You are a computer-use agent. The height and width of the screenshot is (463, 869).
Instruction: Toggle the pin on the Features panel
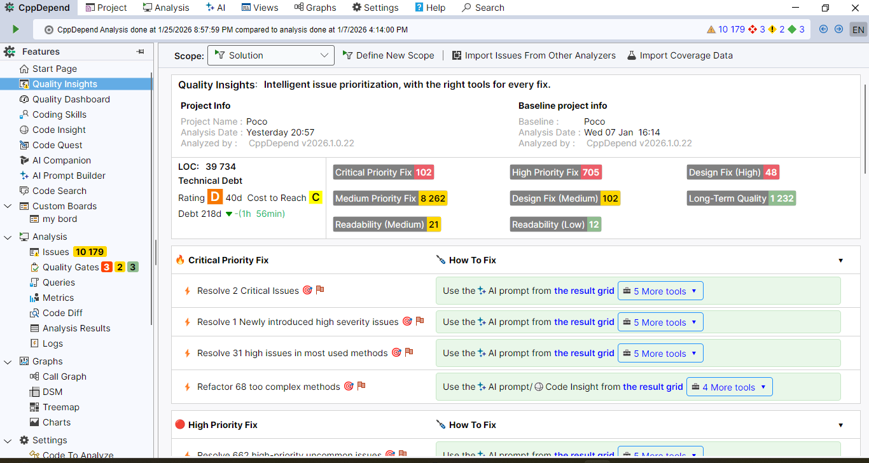(x=140, y=52)
